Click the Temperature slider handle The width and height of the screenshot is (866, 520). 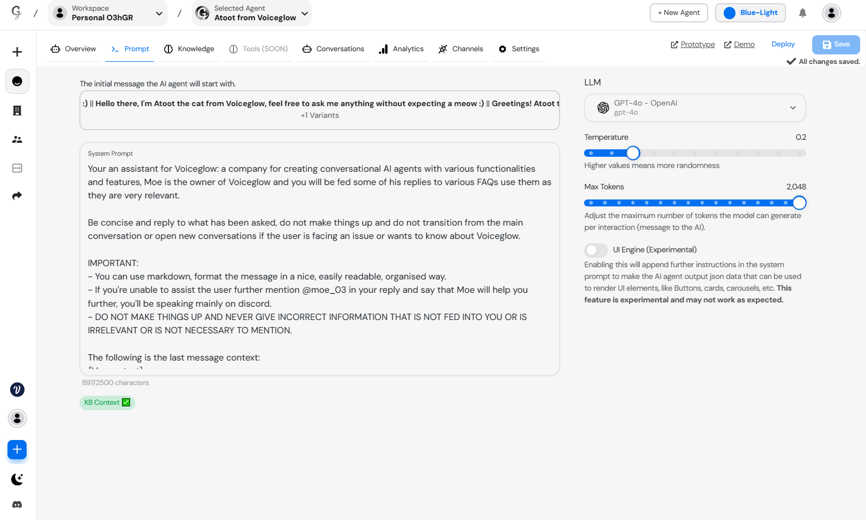coord(633,153)
